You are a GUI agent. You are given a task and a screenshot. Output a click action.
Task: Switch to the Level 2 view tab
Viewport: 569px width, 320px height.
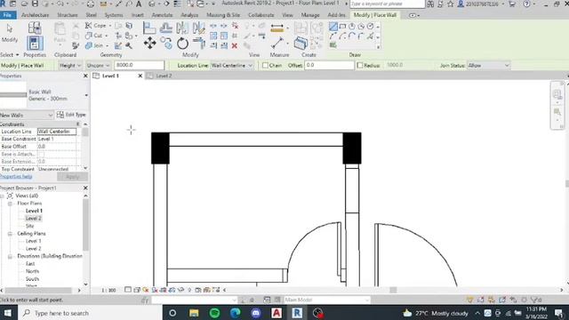coord(164,76)
